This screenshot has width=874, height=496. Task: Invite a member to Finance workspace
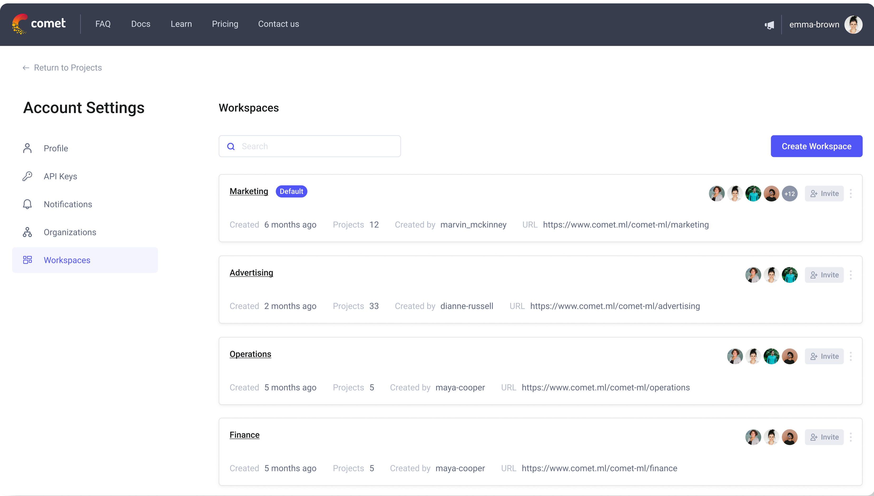824,437
